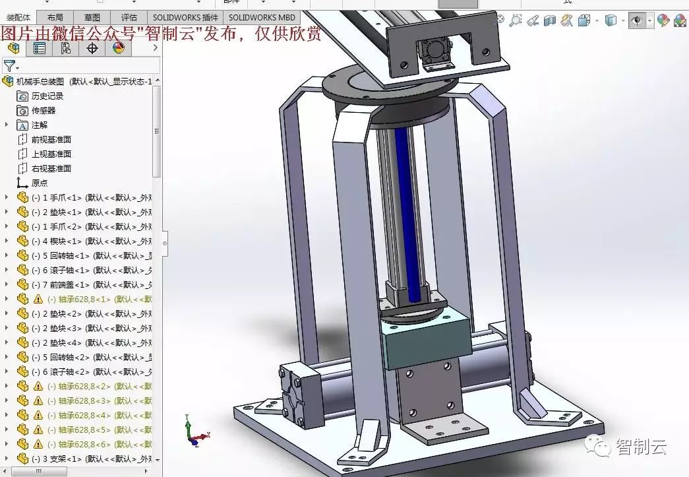Click the panel collapse handle
689x477 pixels.
[x=165, y=243]
